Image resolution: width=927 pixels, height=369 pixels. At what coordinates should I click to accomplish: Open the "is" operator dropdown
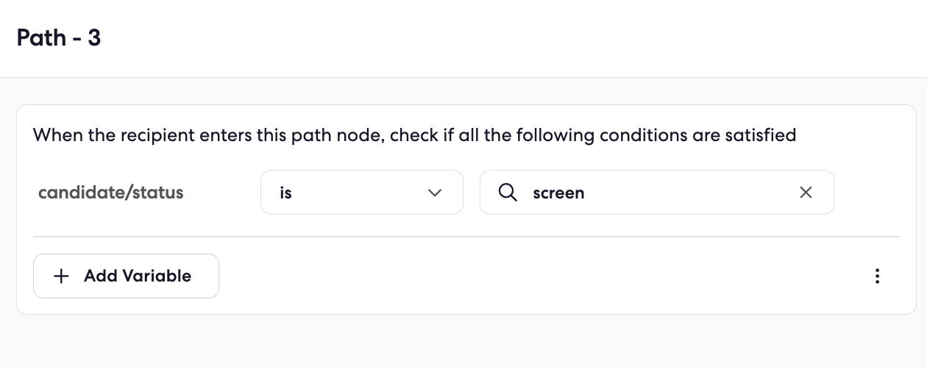[x=362, y=193]
